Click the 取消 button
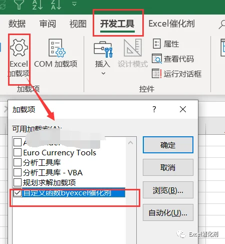 tap(168, 167)
